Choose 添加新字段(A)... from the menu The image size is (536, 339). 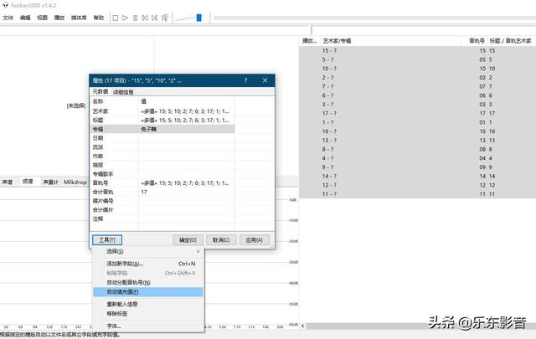pos(148,264)
